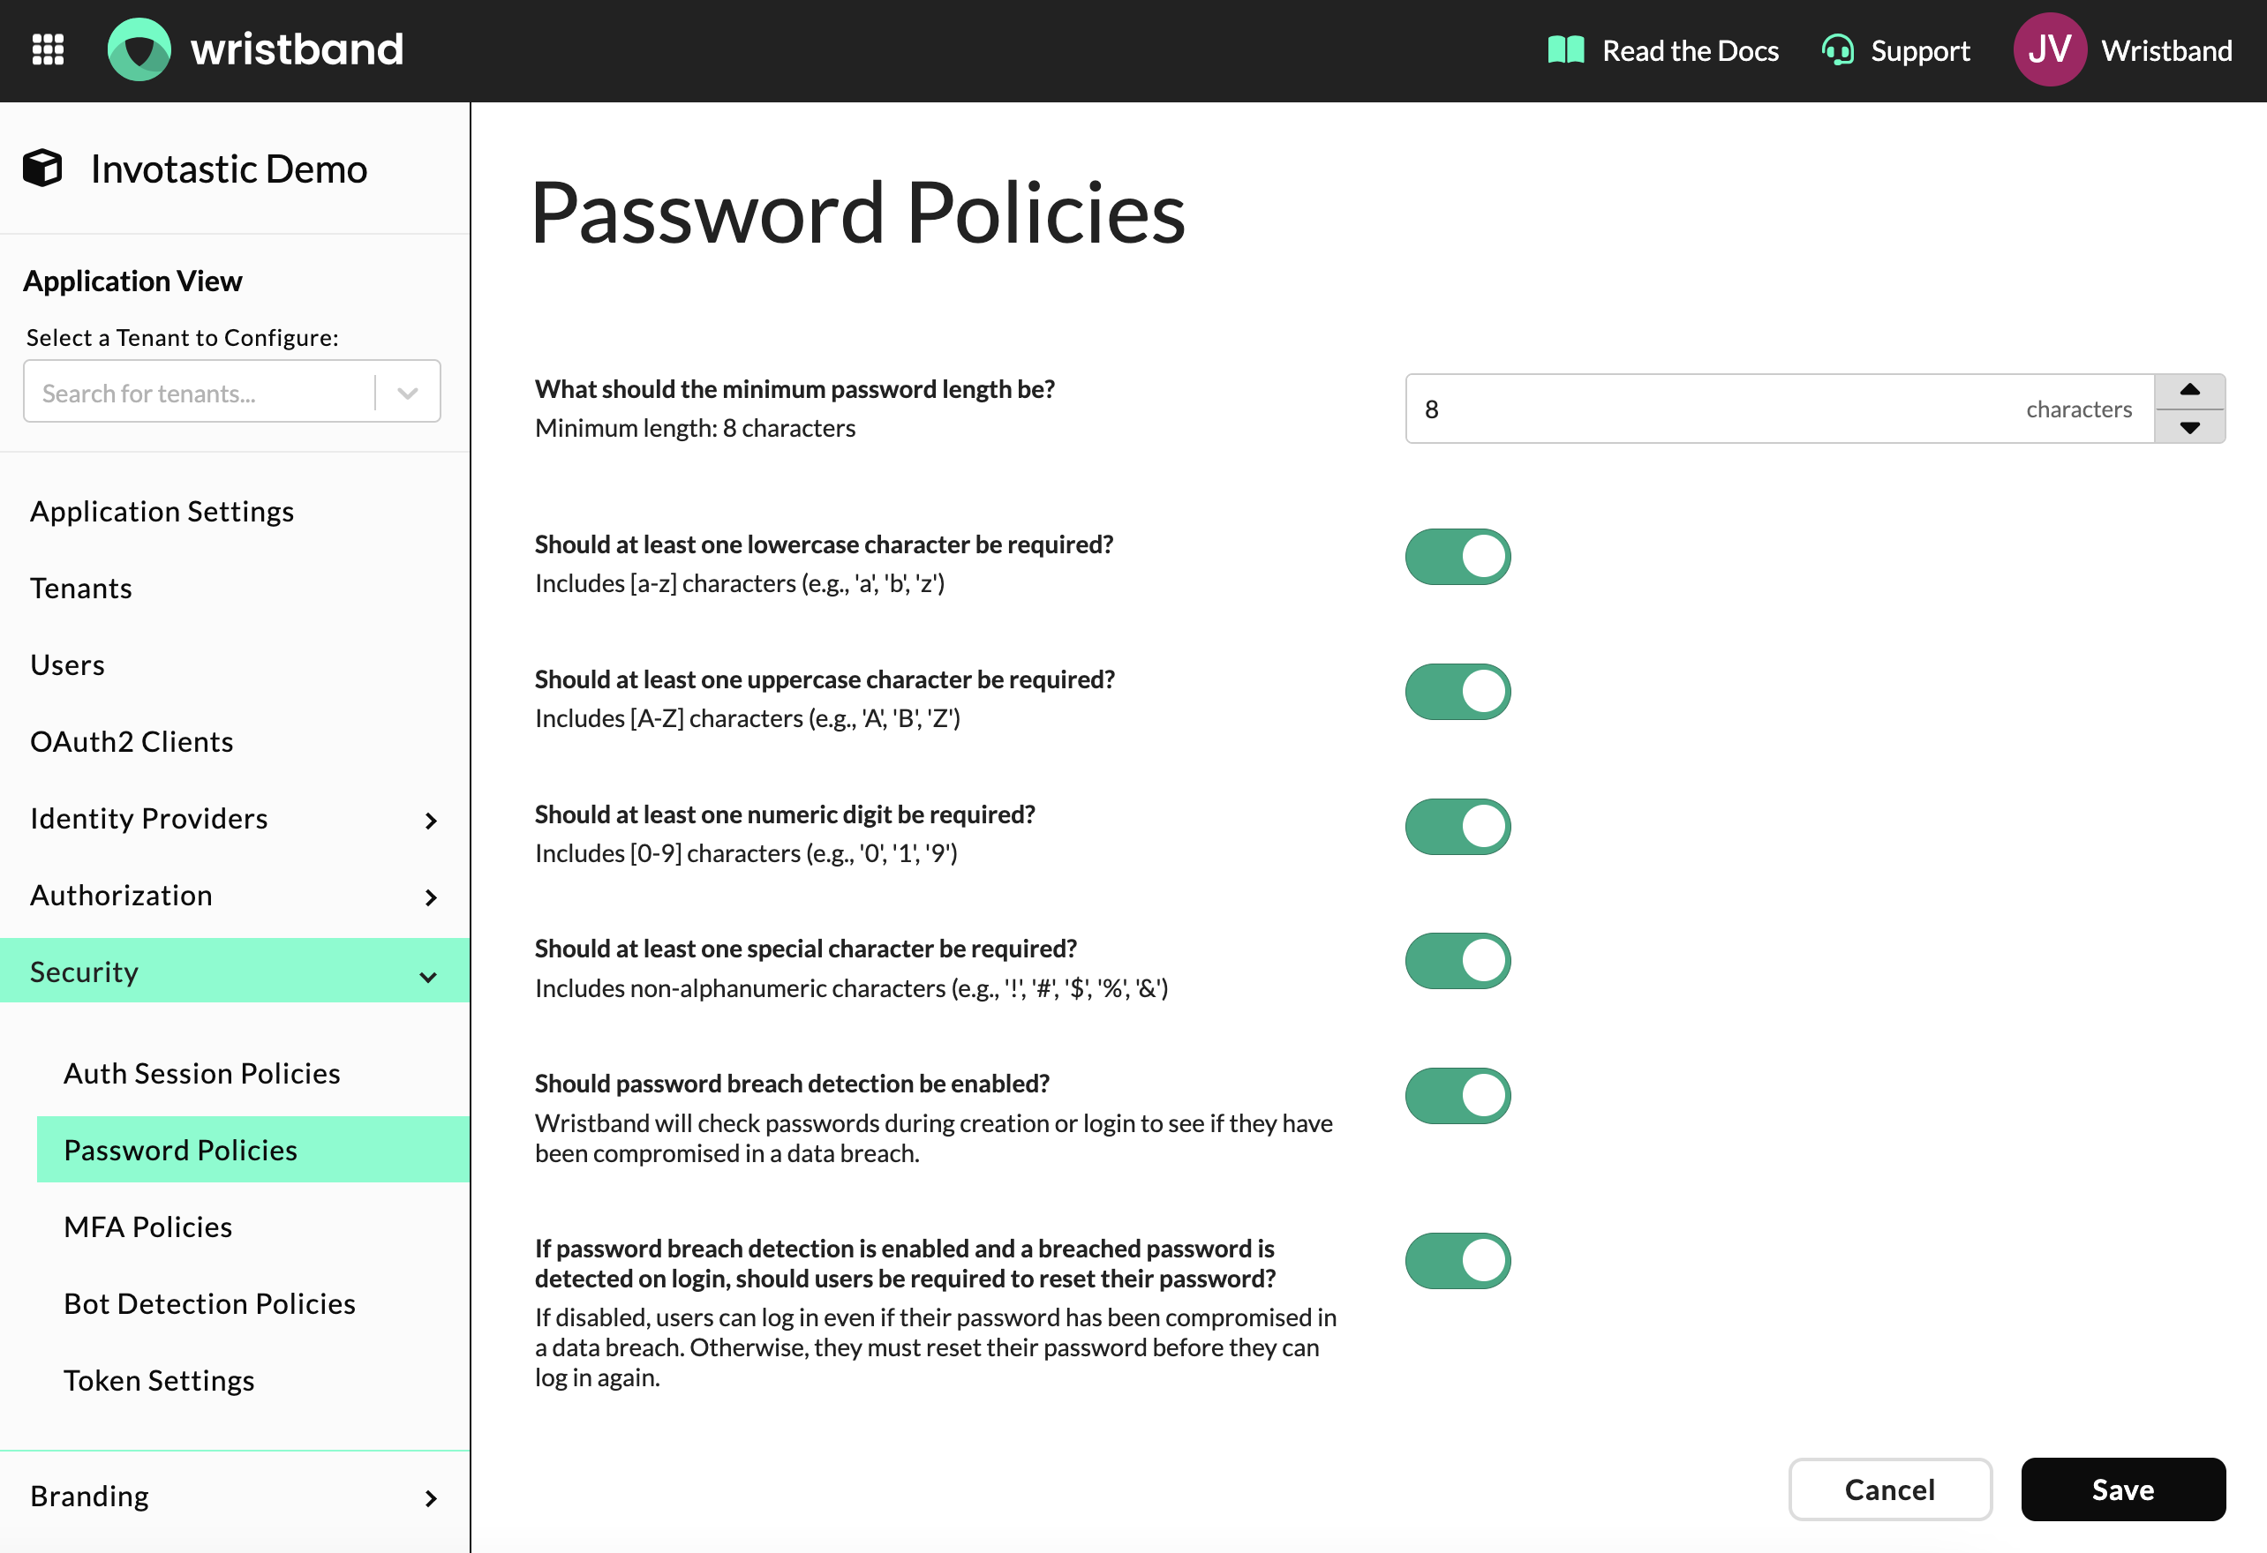Viewport: 2267px width, 1553px height.
Task: Toggle the numeric digit requirement
Action: point(1457,827)
